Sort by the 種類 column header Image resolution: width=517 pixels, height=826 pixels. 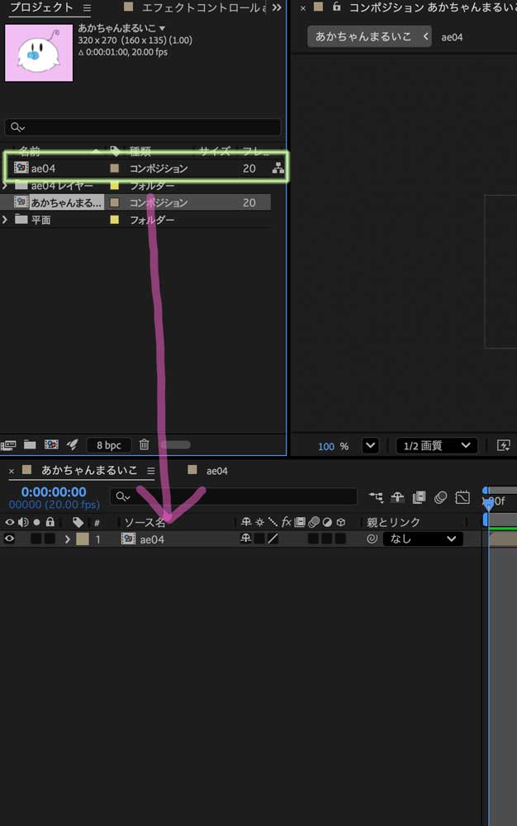coord(140,152)
